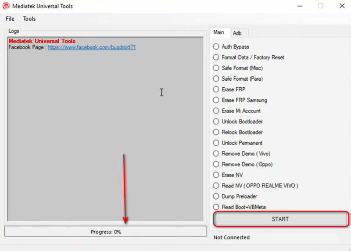This screenshot has height=251, width=351.
Task: Select Format Data / Factory Reset
Action: coord(248,57)
